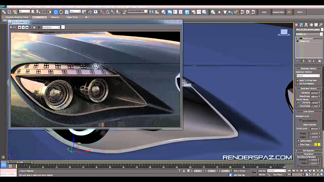Open the Utilities panel hammer icon
324x182 pixels.
(321, 25)
